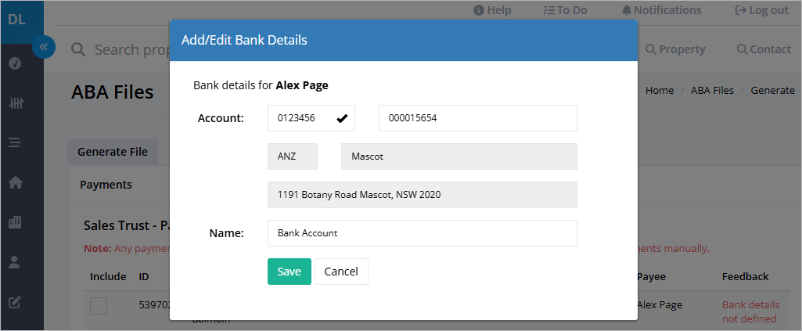Open the To Do list link
Viewport: 802px width, 331px height.
(x=565, y=10)
